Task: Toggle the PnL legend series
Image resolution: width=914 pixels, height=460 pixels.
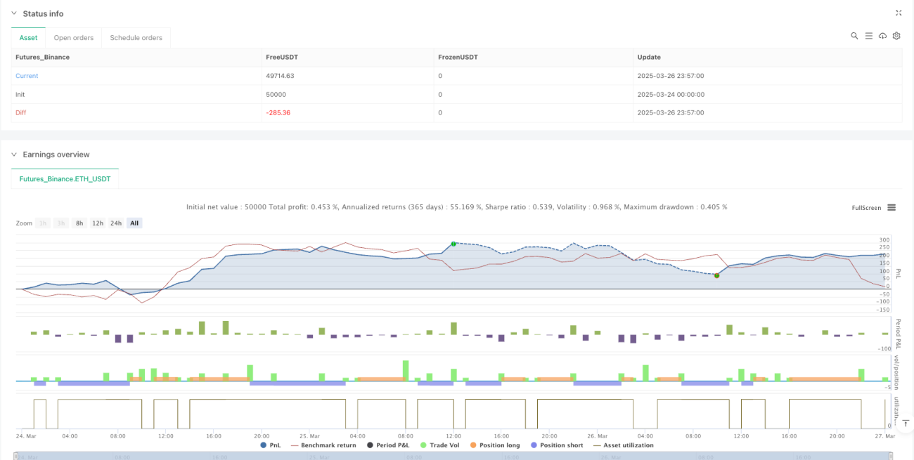Action: (x=271, y=445)
